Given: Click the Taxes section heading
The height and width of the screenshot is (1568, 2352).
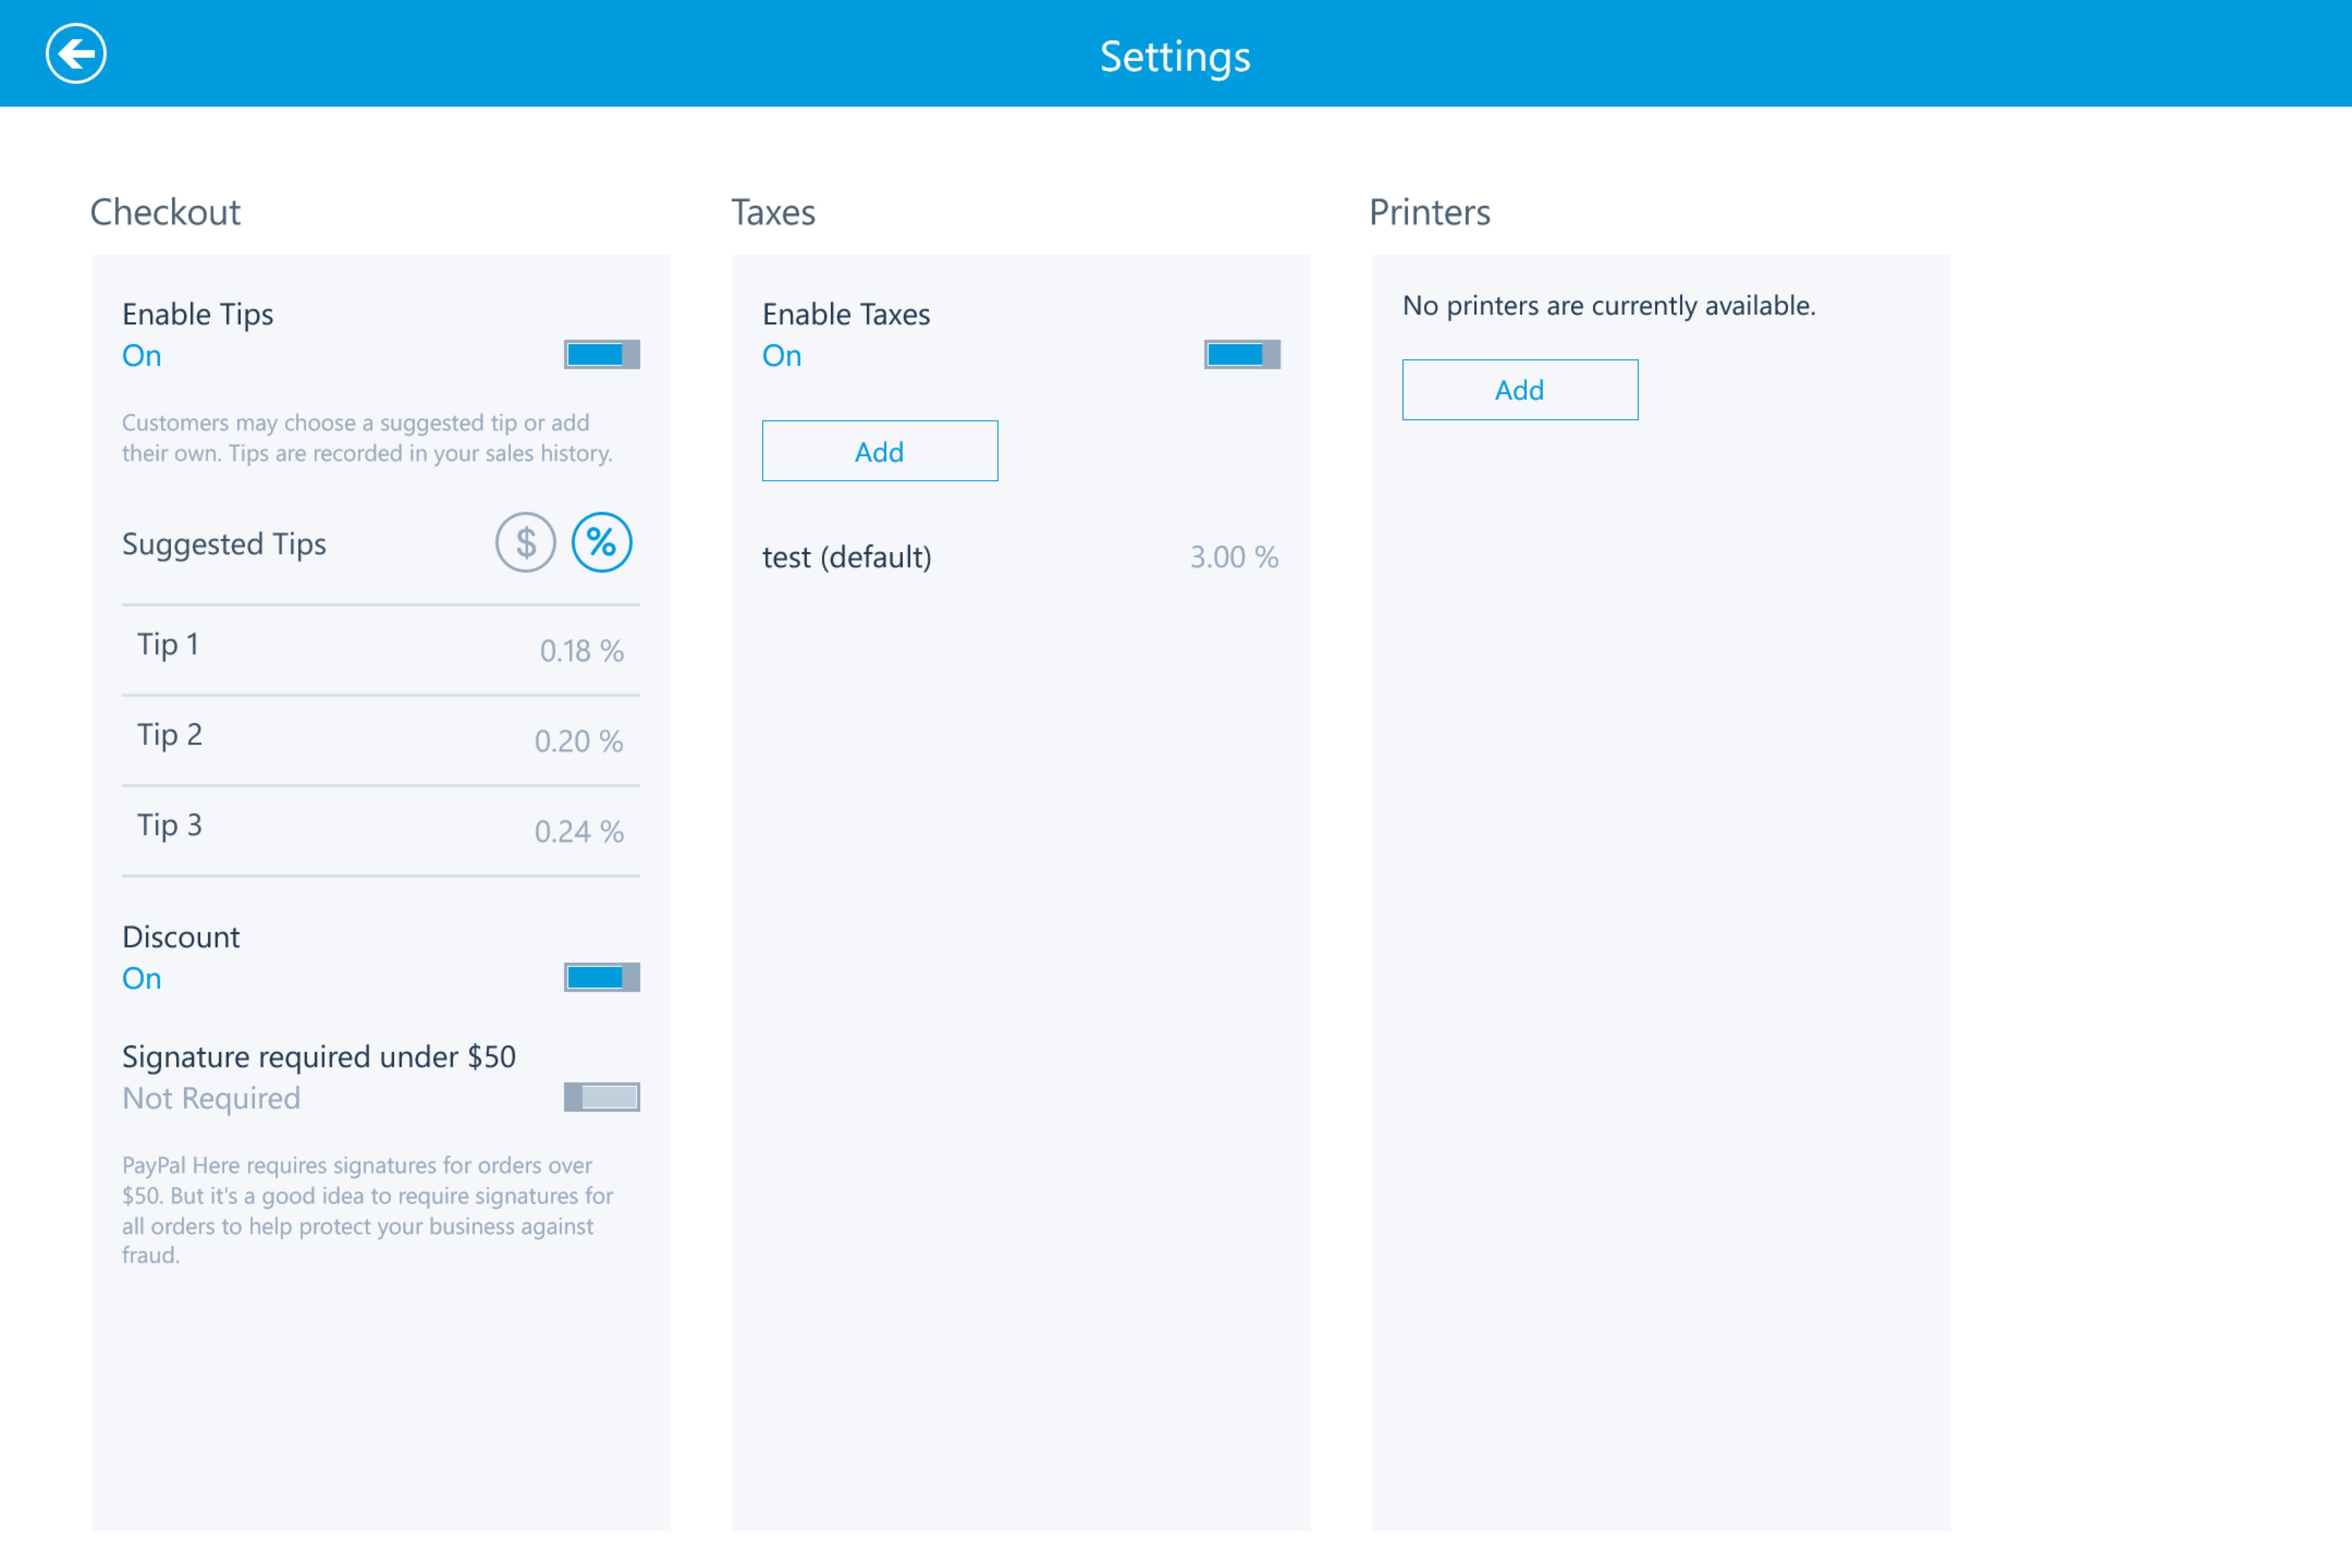Looking at the screenshot, I should (x=773, y=212).
